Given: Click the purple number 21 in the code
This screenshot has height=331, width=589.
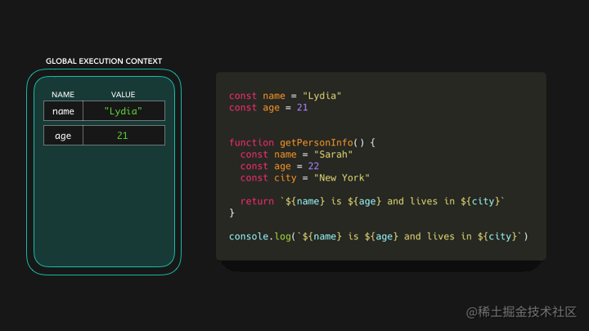Looking at the screenshot, I should click(x=302, y=108).
